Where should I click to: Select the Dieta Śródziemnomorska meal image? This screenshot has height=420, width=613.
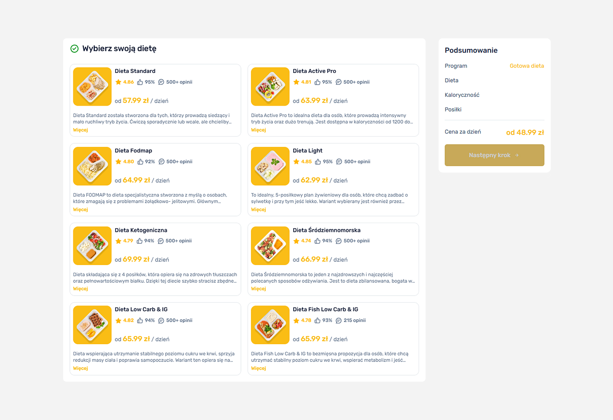270,246
